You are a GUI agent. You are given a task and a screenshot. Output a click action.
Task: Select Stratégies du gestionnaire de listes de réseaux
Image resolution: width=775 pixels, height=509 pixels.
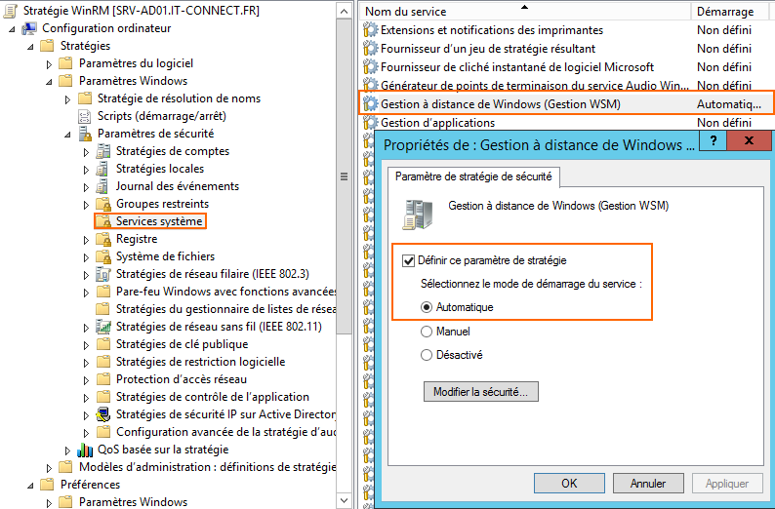225,309
